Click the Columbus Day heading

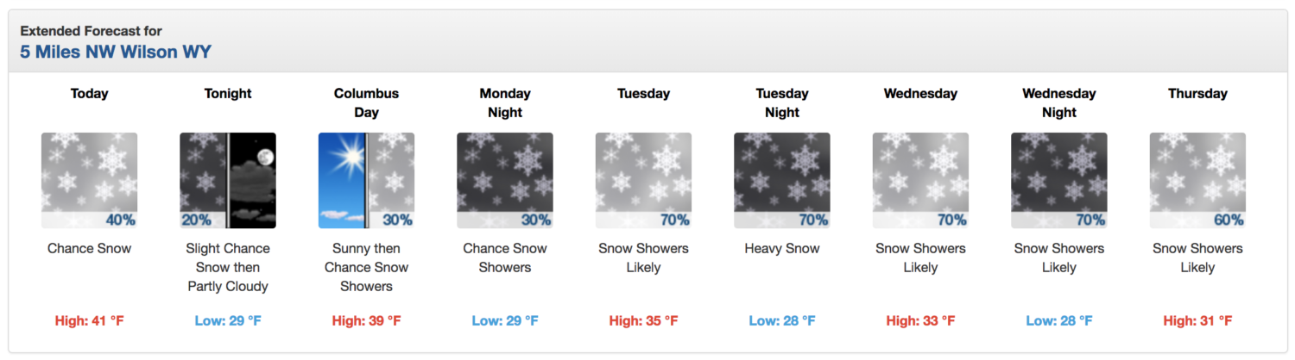366,102
